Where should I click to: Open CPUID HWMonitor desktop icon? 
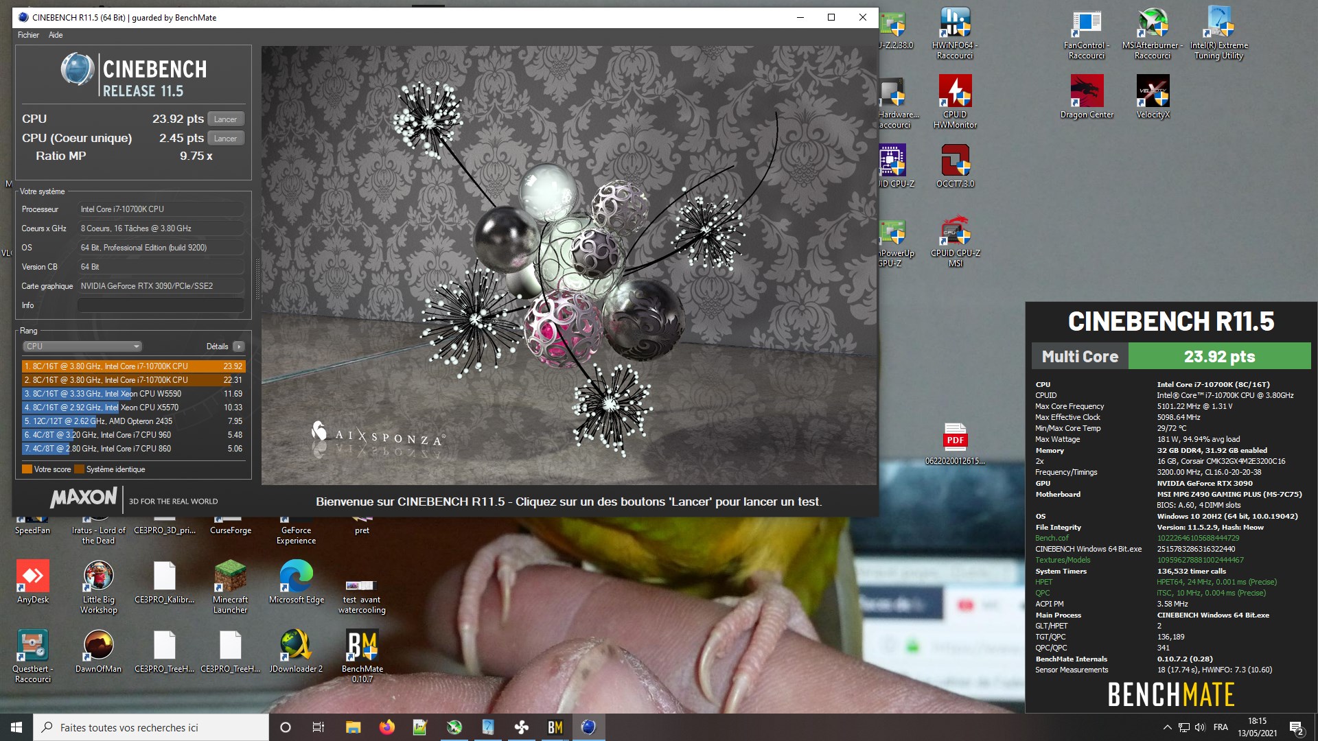pyautogui.click(x=955, y=102)
